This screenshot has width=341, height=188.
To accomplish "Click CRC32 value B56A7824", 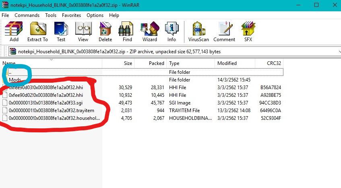I will (271, 88).
